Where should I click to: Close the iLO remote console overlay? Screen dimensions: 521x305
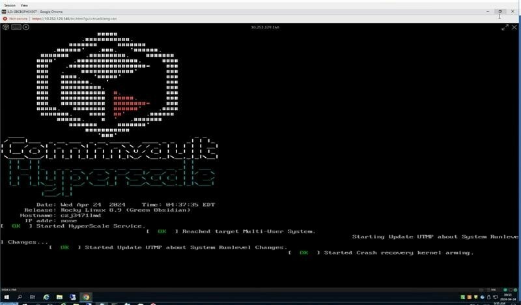[x=514, y=27]
